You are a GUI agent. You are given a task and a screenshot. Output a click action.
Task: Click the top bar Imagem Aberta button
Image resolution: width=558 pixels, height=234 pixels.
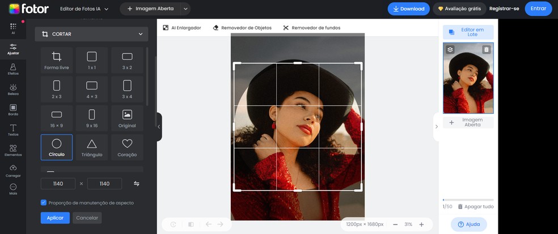(150, 9)
